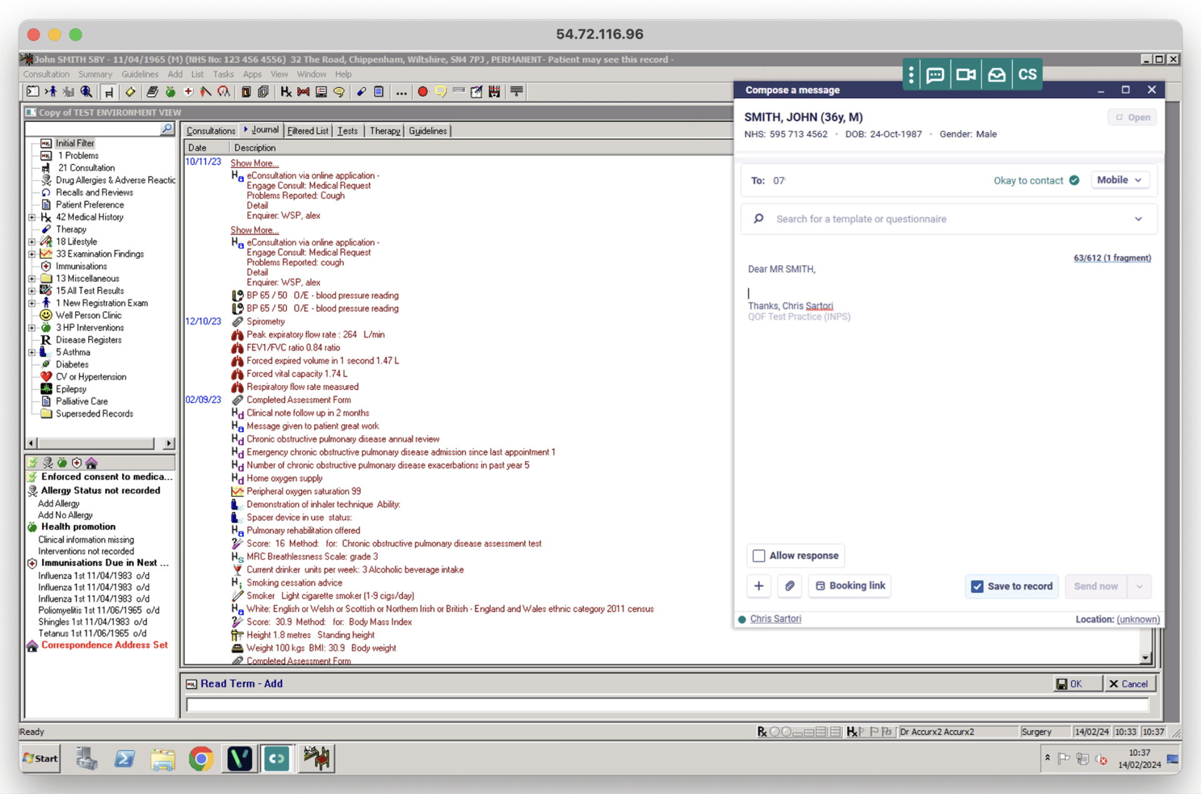Switch to the Therapy tab
The height and width of the screenshot is (794, 1201).
[384, 131]
